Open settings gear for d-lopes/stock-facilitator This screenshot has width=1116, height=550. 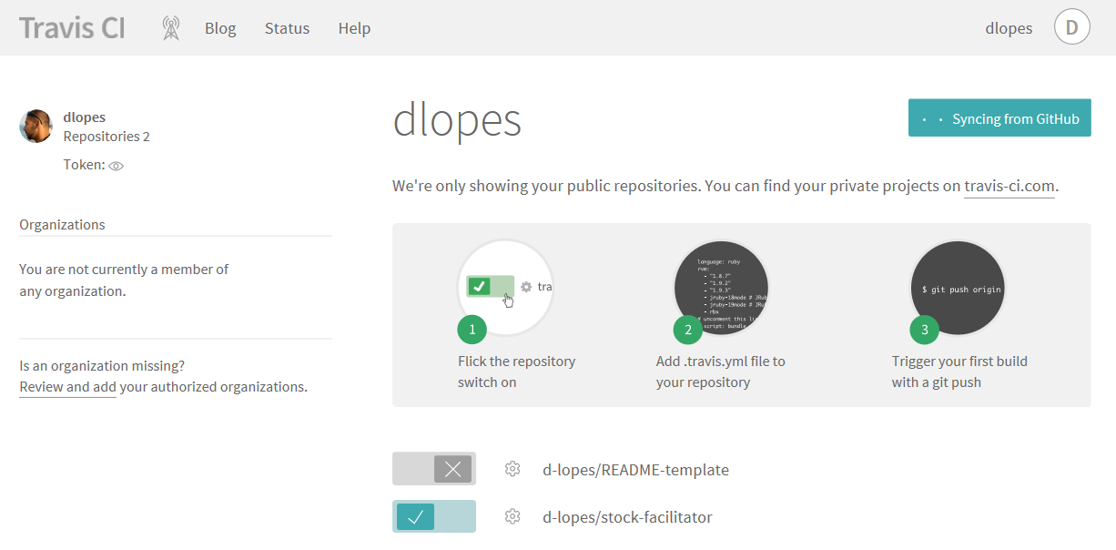click(512, 516)
